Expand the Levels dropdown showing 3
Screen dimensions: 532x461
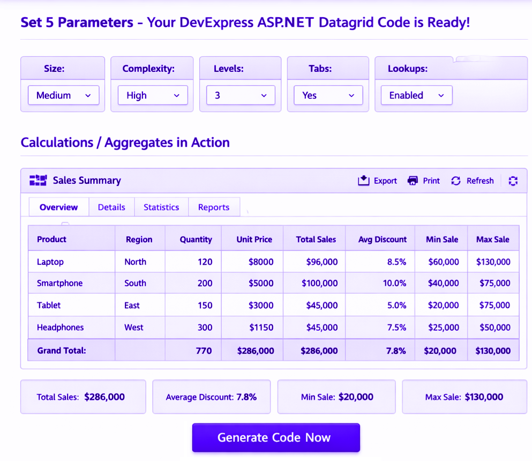(241, 95)
